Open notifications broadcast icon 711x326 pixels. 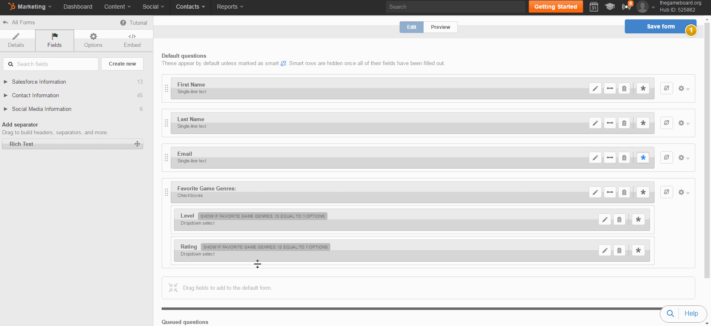point(626,7)
